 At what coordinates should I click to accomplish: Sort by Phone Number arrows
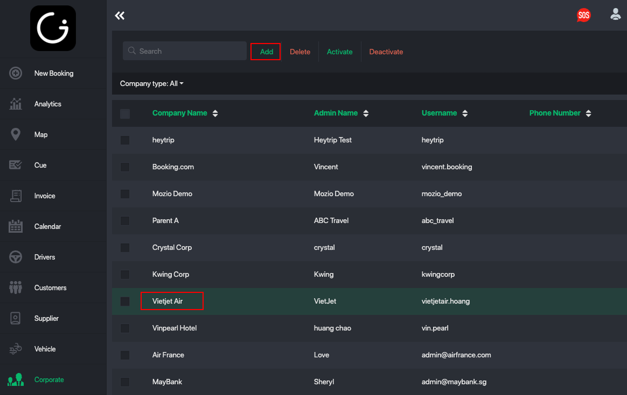click(x=589, y=113)
